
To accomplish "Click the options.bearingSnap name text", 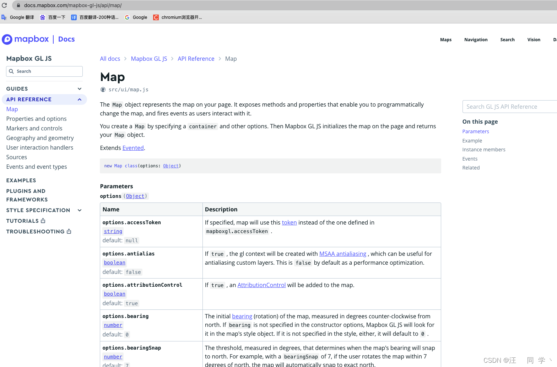I will pyautogui.click(x=132, y=348).
